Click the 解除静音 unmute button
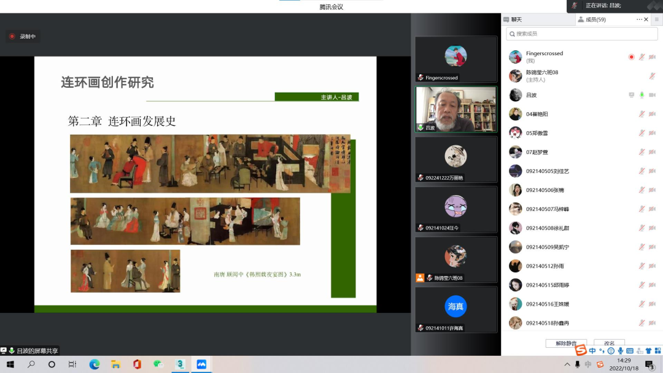The width and height of the screenshot is (663, 373). coord(565,344)
